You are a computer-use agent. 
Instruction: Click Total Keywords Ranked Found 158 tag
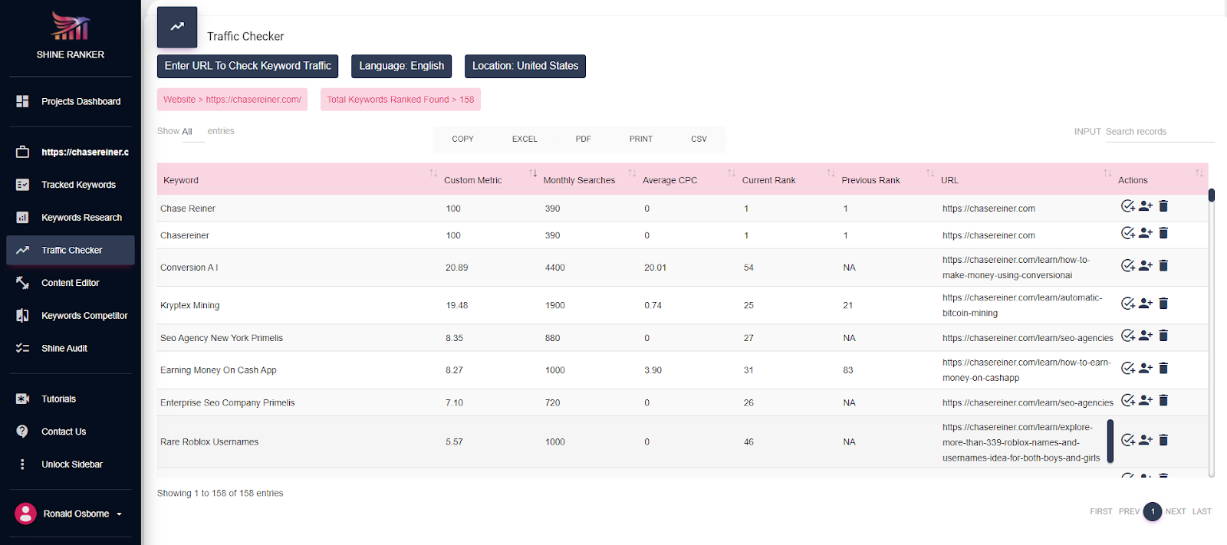[x=400, y=100]
